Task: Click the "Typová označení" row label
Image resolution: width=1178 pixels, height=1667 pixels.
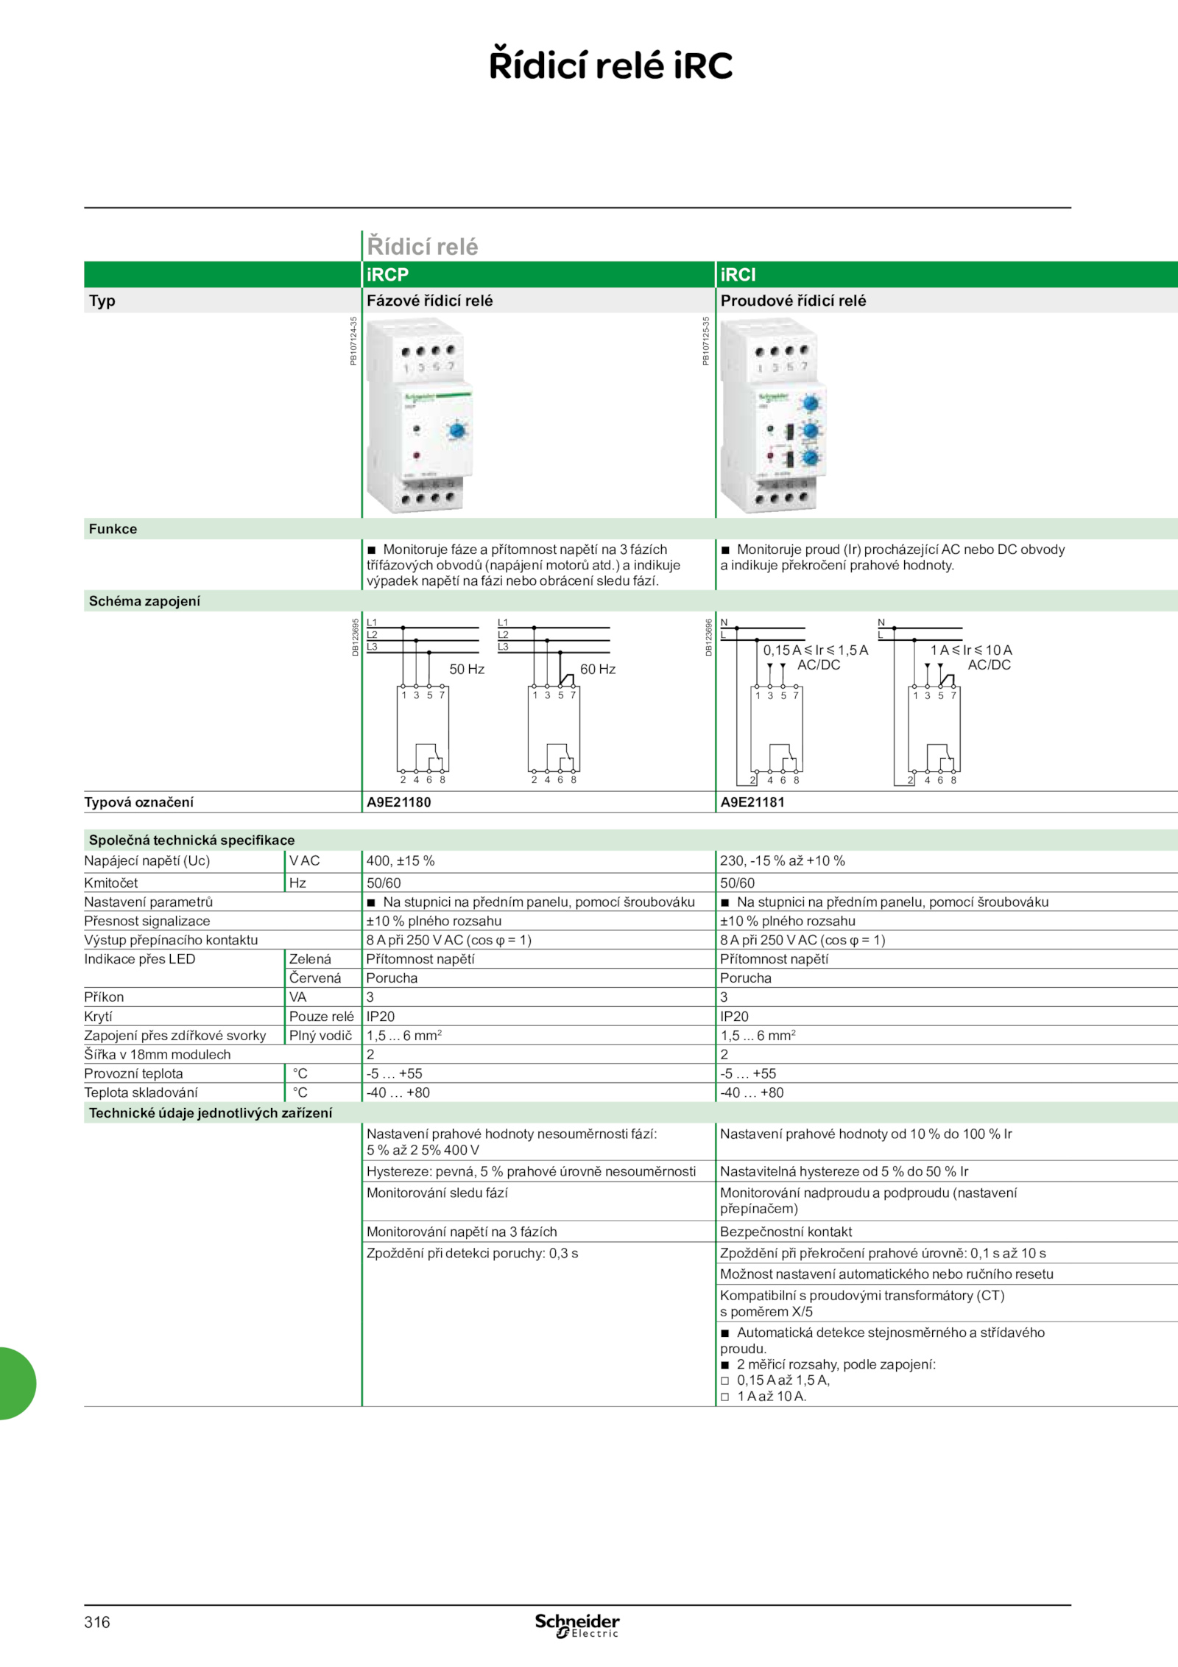Action: coord(139,802)
